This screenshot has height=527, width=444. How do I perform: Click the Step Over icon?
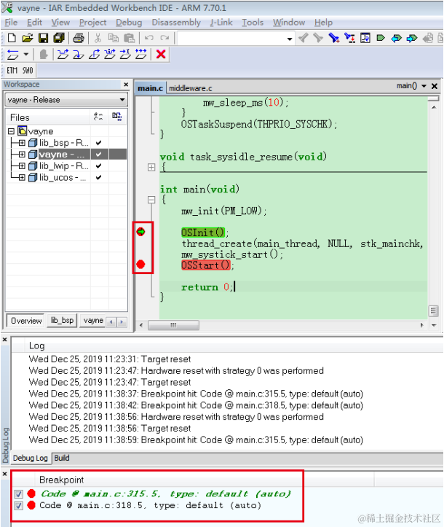click(x=63, y=54)
